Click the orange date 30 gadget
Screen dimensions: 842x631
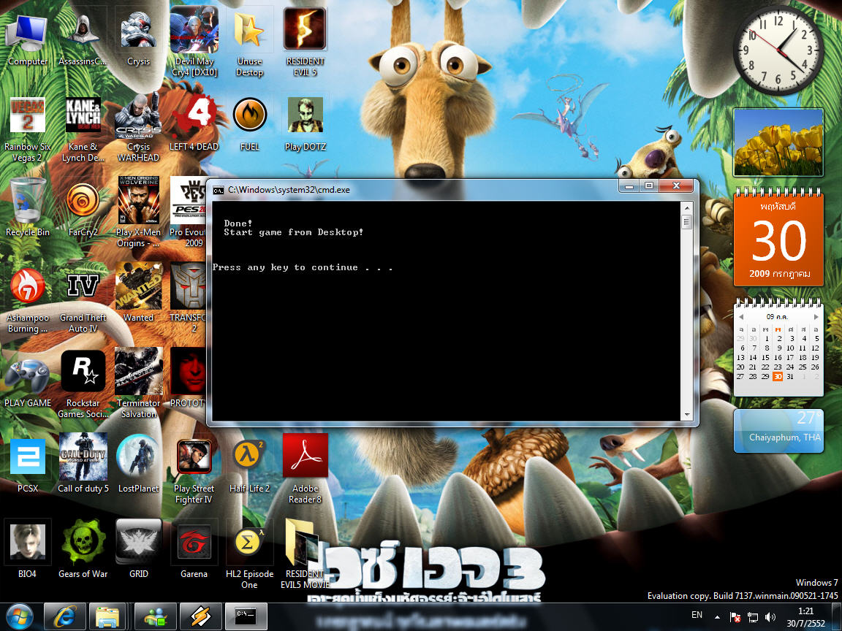pos(778,239)
